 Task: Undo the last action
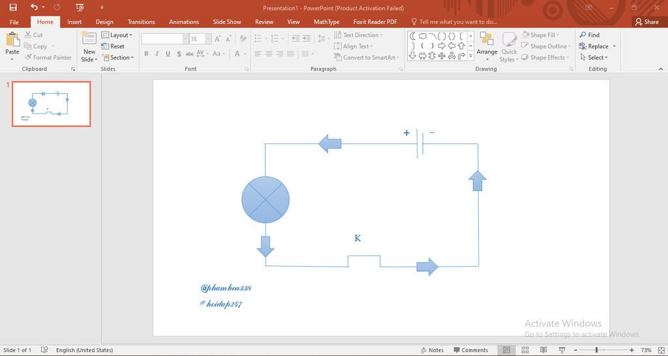click(34, 7)
